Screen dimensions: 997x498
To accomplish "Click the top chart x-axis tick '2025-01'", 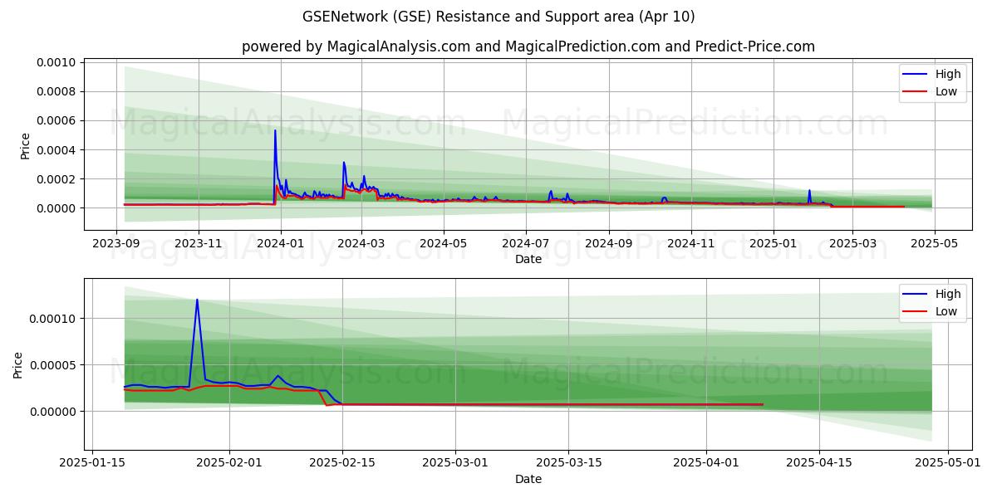I will [x=773, y=243].
